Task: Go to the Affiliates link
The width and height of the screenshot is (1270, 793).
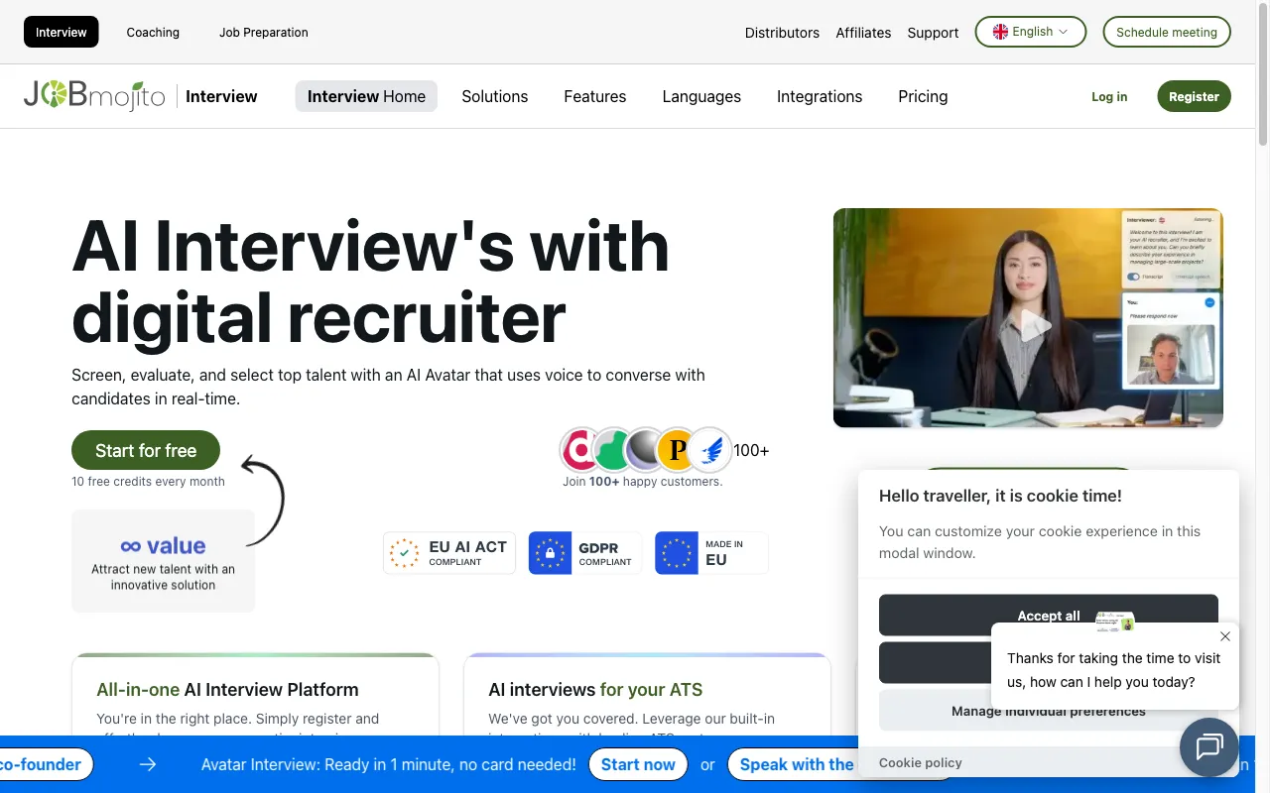Action: 863,32
